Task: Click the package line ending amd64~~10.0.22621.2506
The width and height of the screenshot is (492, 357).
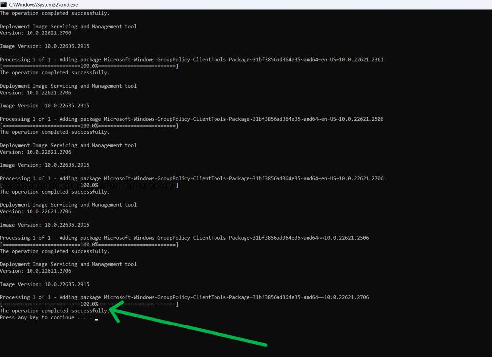Action: (x=184, y=238)
